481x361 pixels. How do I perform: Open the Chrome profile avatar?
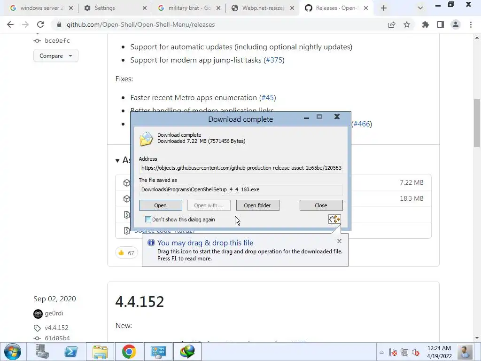pos(456,24)
